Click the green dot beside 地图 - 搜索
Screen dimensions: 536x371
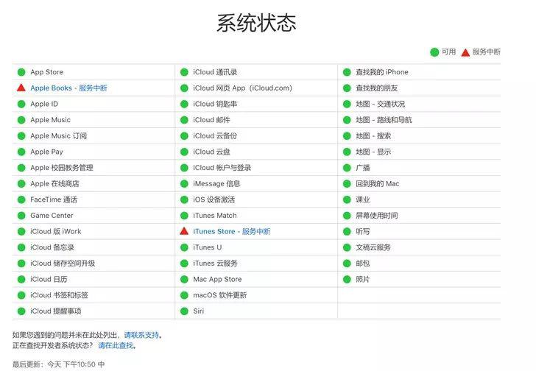click(347, 136)
